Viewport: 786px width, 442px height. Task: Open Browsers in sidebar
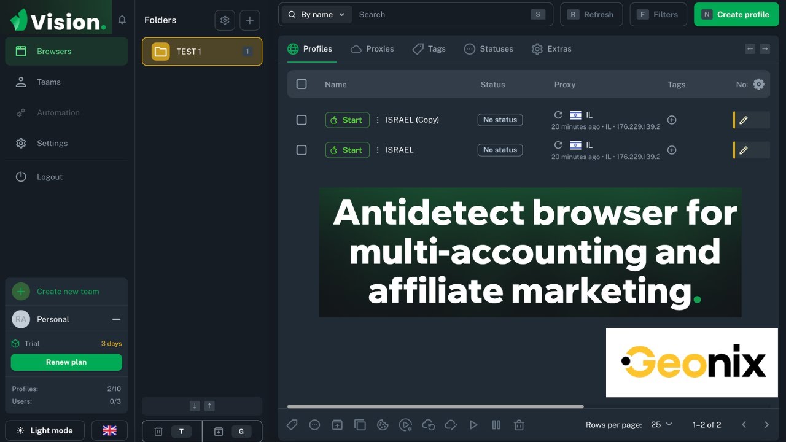(66, 52)
